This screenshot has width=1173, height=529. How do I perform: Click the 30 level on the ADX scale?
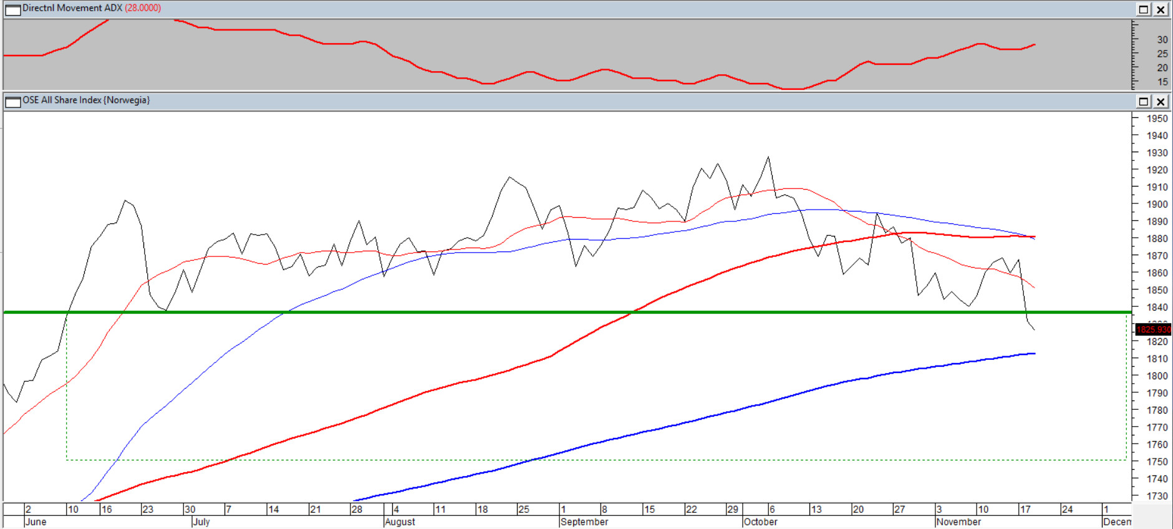tap(1162, 40)
